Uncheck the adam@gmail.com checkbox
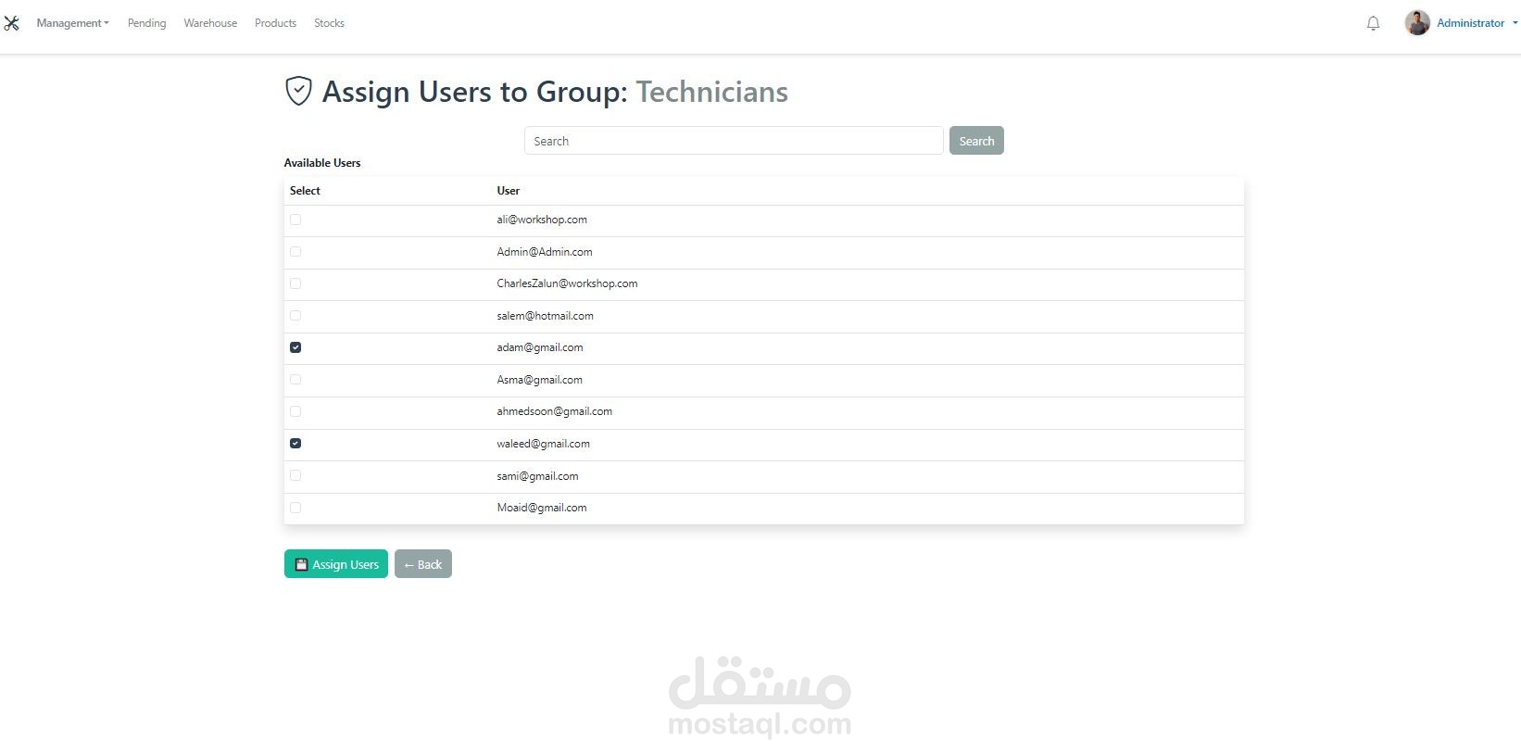This screenshot has width=1521, height=755. [x=295, y=347]
